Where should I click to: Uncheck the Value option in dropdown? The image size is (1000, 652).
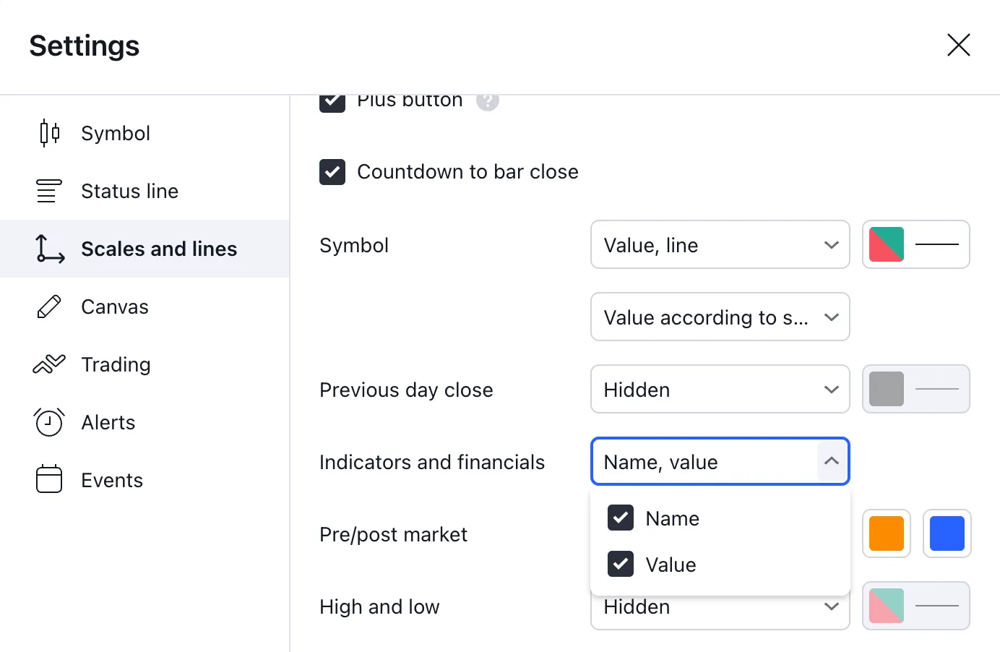[x=621, y=565]
